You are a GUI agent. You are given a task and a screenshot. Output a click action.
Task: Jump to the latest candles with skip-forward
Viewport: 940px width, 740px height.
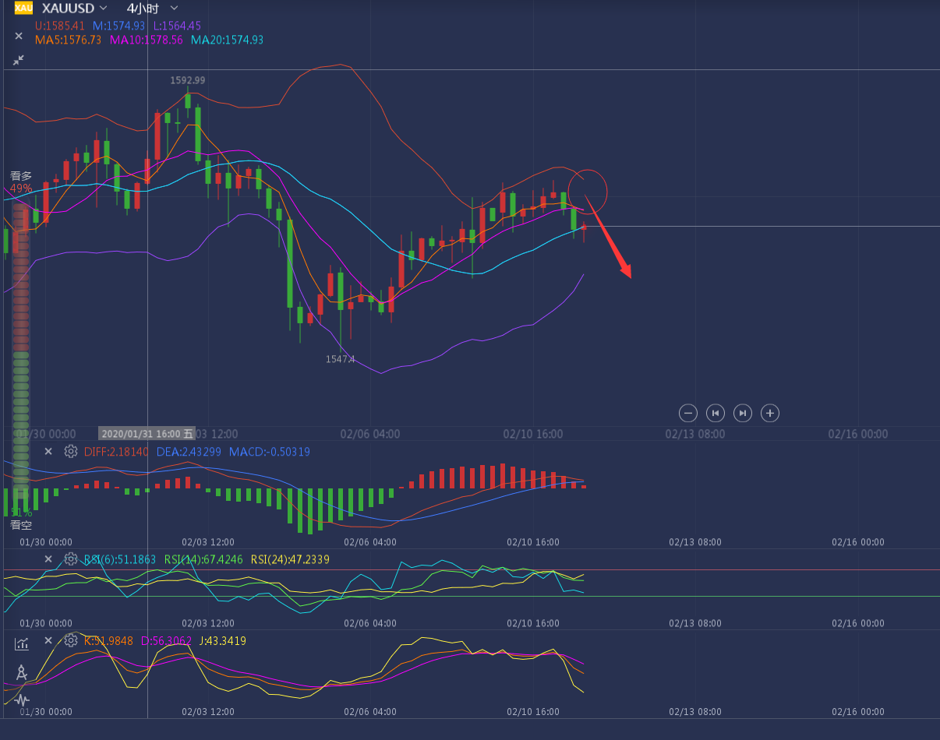(x=743, y=413)
